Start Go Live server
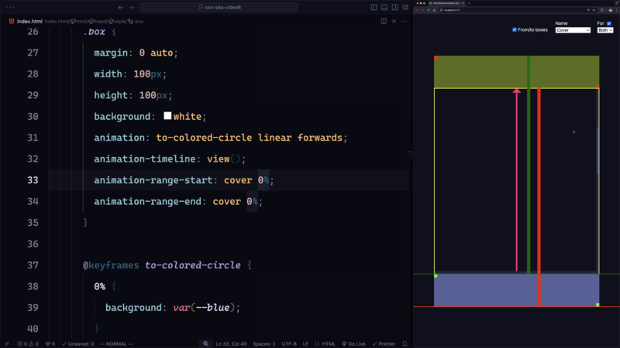This screenshot has width=620, height=348. pos(353,343)
